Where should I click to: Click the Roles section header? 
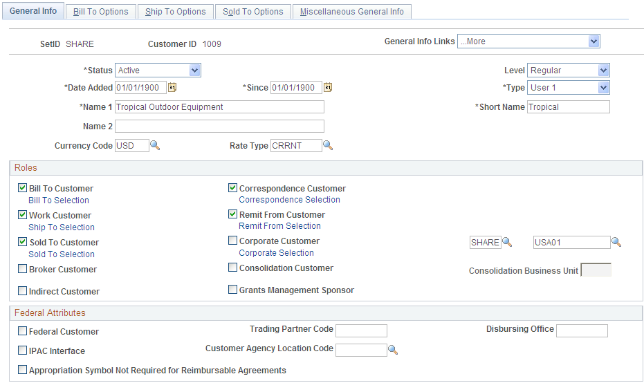[x=326, y=168]
